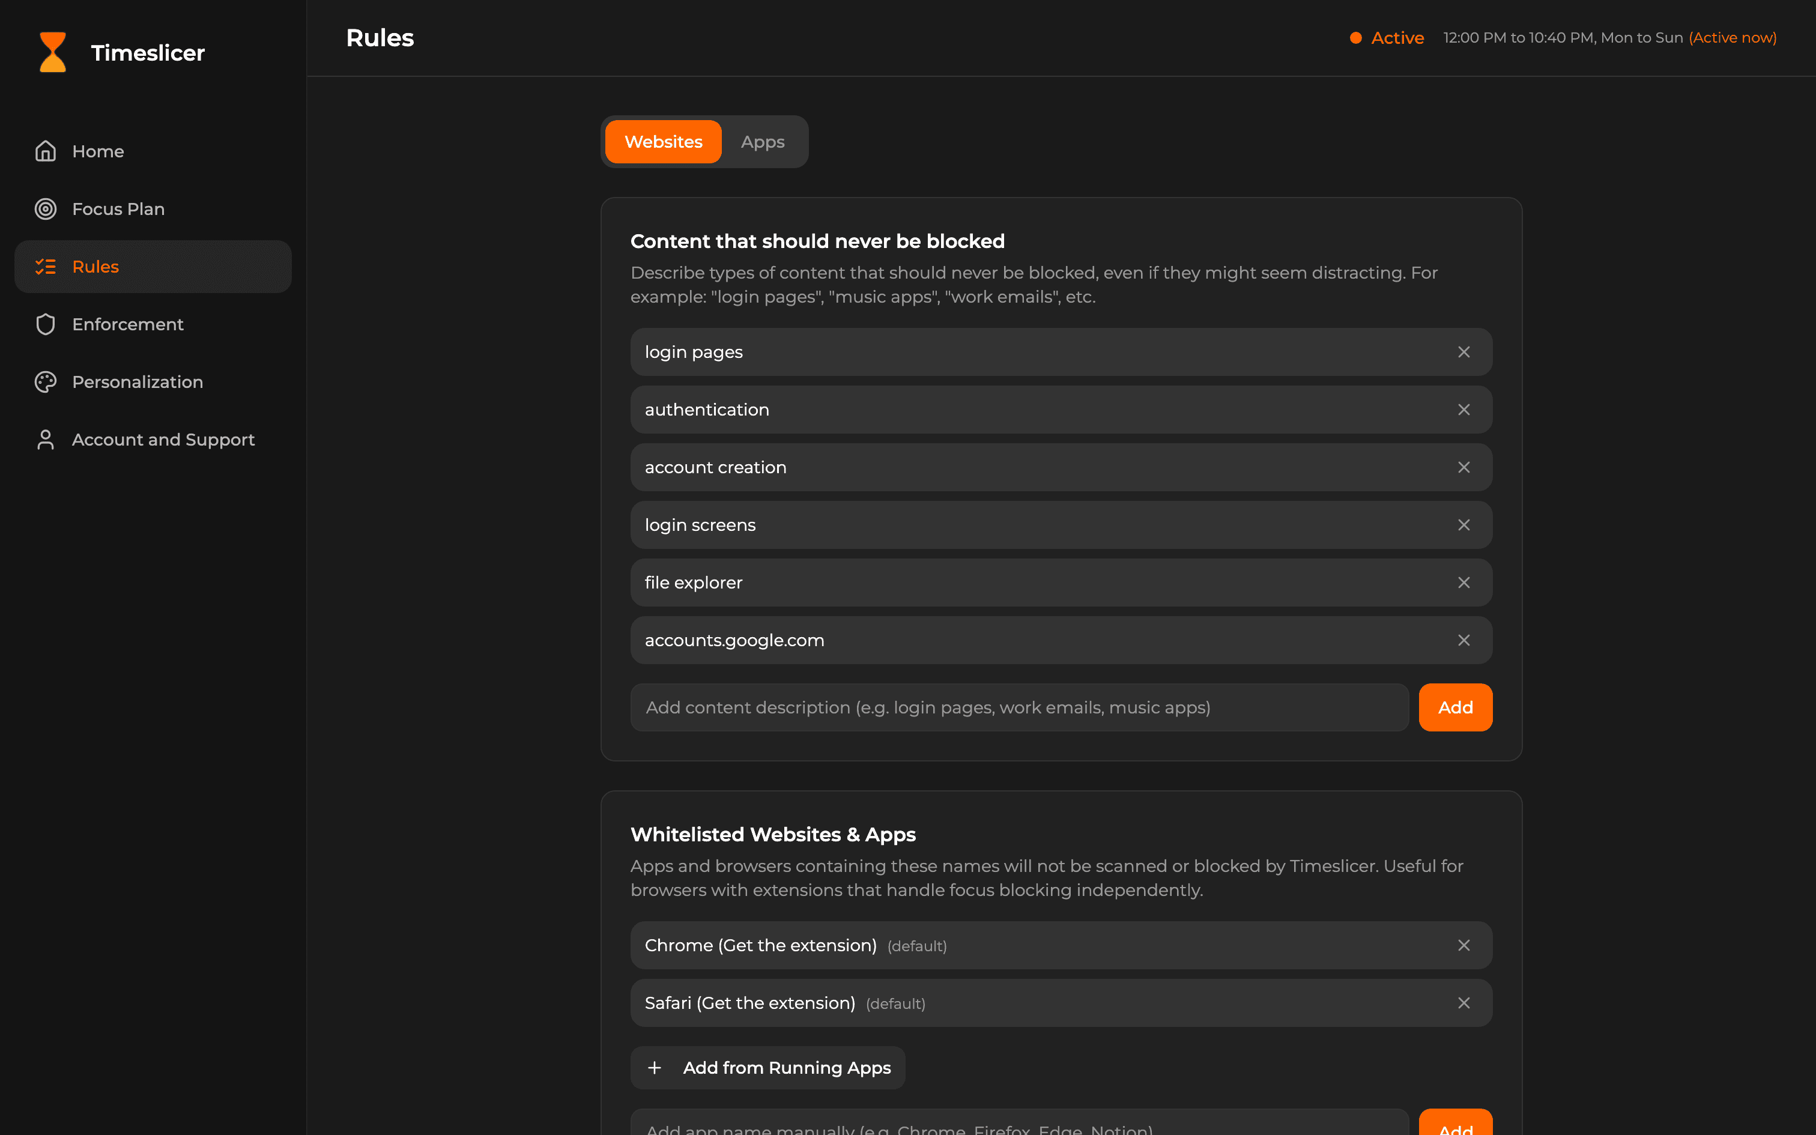This screenshot has height=1135, width=1816.
Task: Click the 'login pages' row text
Action: point(694,352)
